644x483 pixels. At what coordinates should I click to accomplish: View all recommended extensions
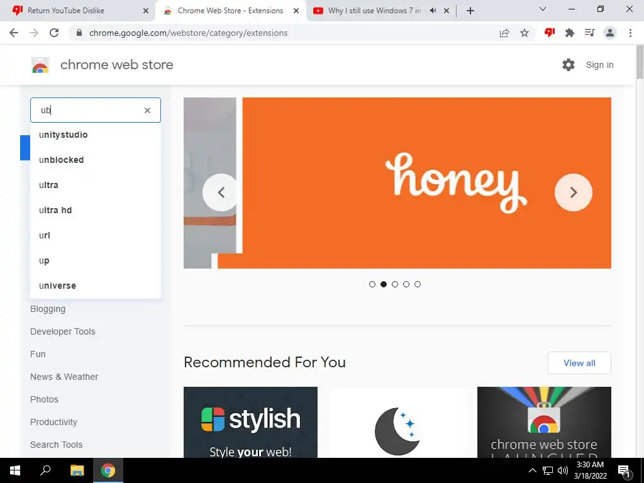click(579, 363)
